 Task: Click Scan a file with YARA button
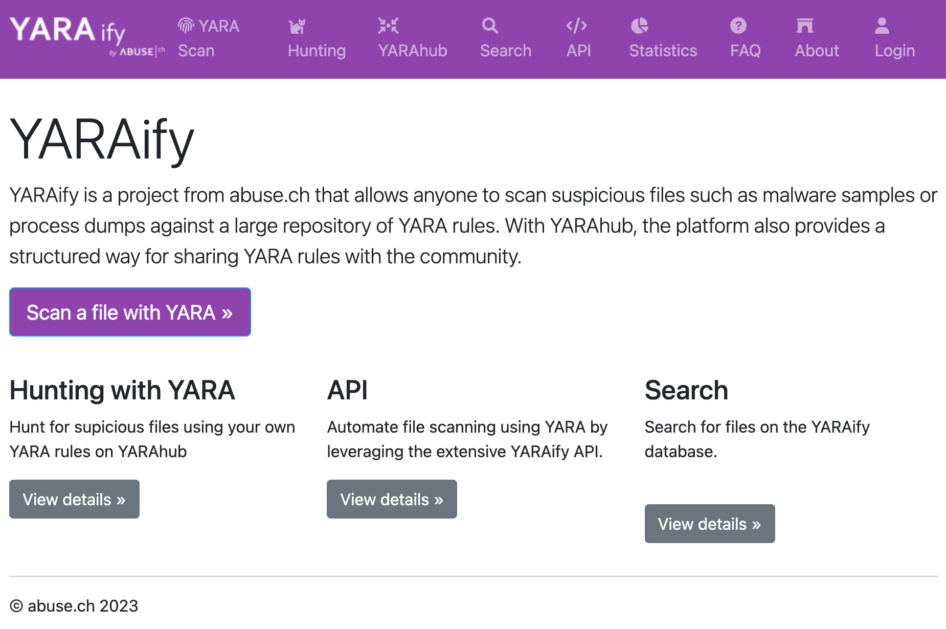tap(130, 312)
